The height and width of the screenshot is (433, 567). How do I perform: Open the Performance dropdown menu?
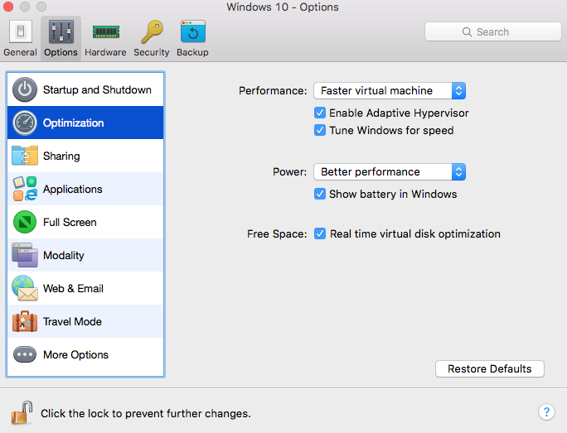(x=389, y=90)
